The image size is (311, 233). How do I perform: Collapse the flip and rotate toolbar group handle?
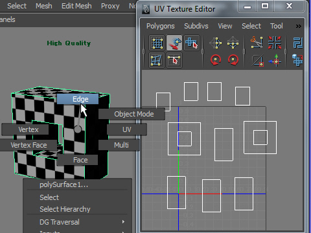[202, 52]
